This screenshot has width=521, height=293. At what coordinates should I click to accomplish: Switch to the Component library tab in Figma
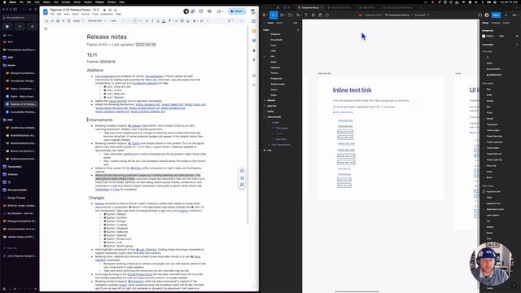pyautogui.click(x=310, y=7)
